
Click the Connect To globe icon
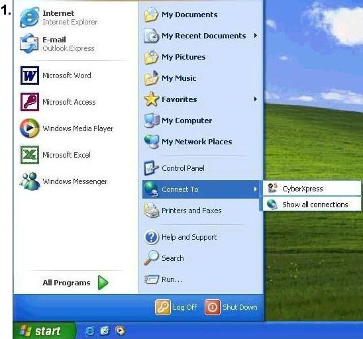point(151,189)
